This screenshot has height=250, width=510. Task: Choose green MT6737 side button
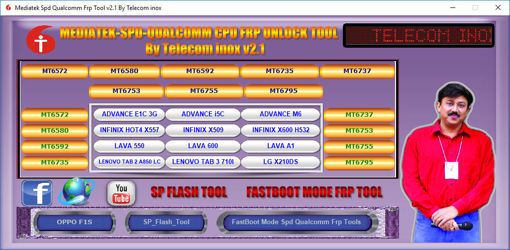pos(359,115)
